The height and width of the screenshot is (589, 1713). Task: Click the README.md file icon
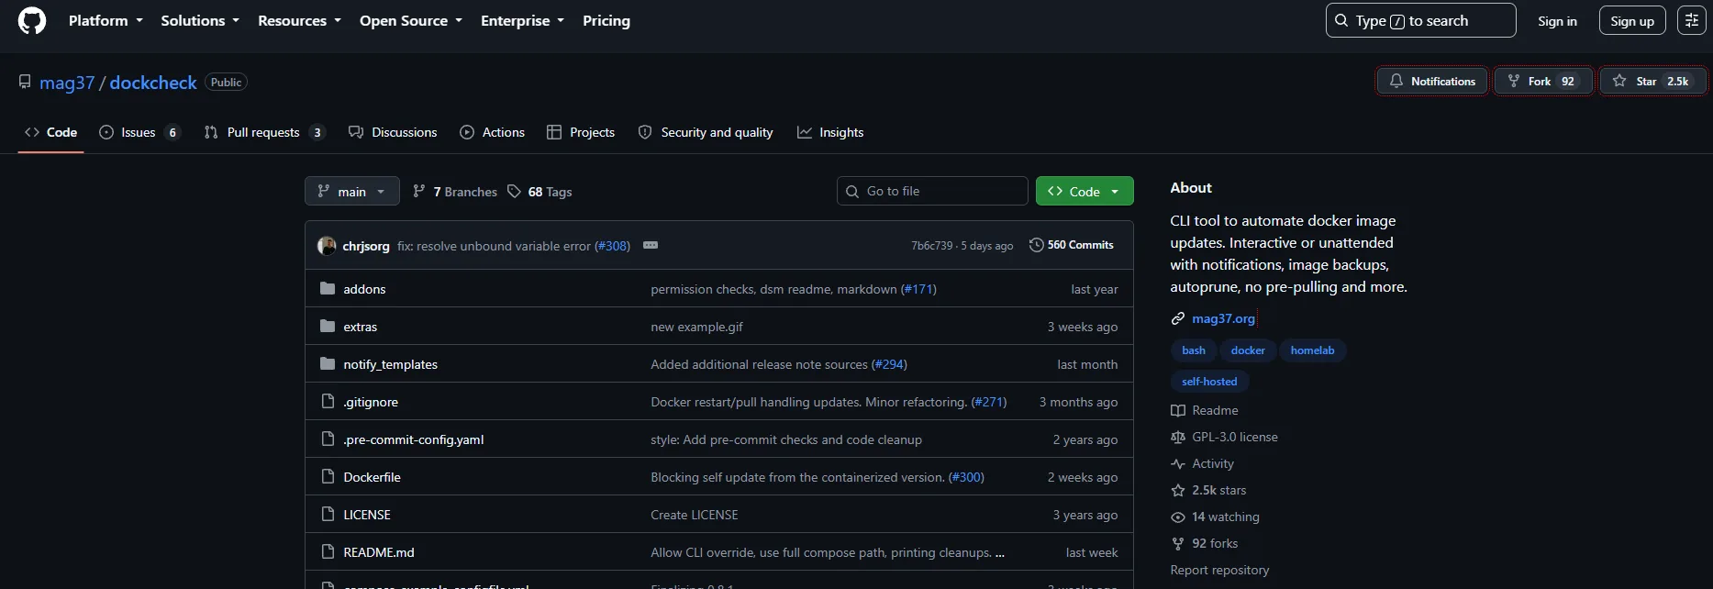click(328, 551)
